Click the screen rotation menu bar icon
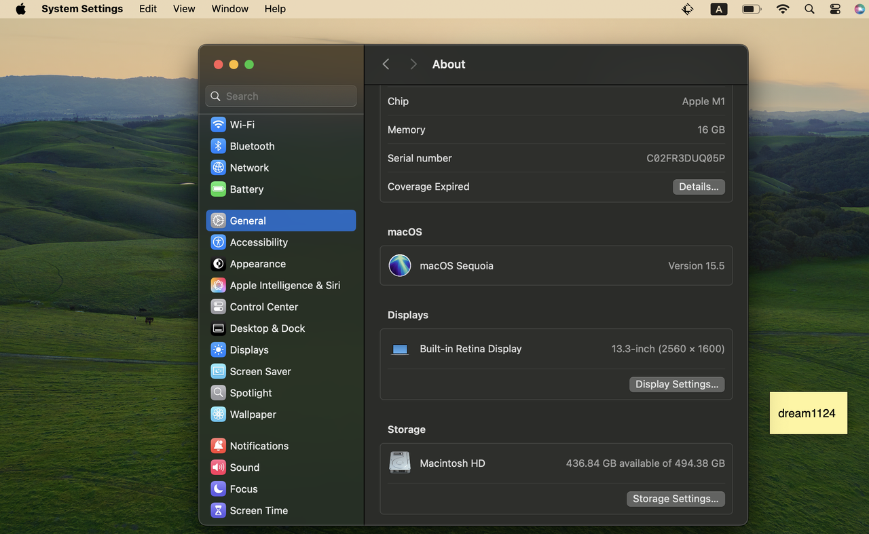The image size is (869, 534). (688, 9)
